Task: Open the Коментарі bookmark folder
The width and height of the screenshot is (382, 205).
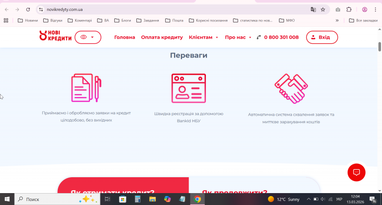Action: [x=80, y=20]
